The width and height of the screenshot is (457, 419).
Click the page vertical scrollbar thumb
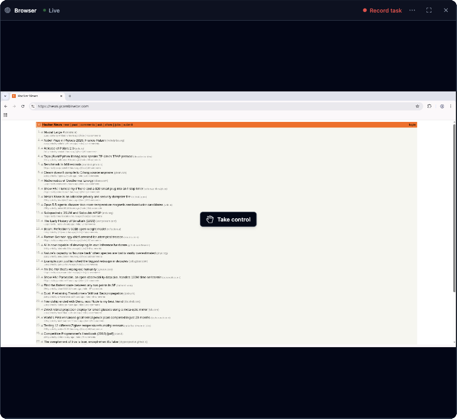tap(454, 208)
